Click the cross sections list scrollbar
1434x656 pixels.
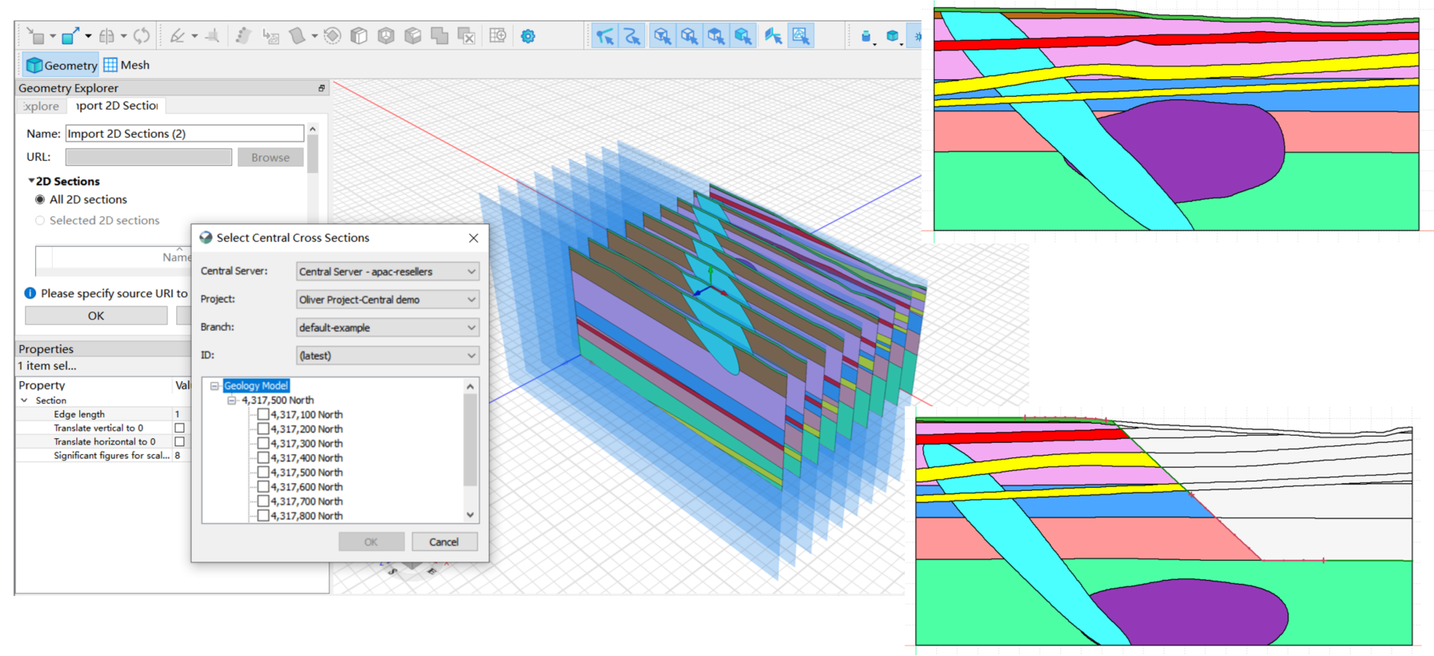[471, 441]
